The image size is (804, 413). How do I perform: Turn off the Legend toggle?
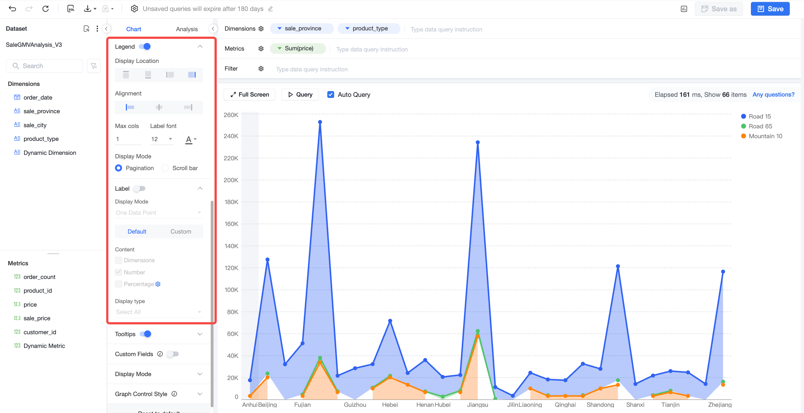point(145,46)
